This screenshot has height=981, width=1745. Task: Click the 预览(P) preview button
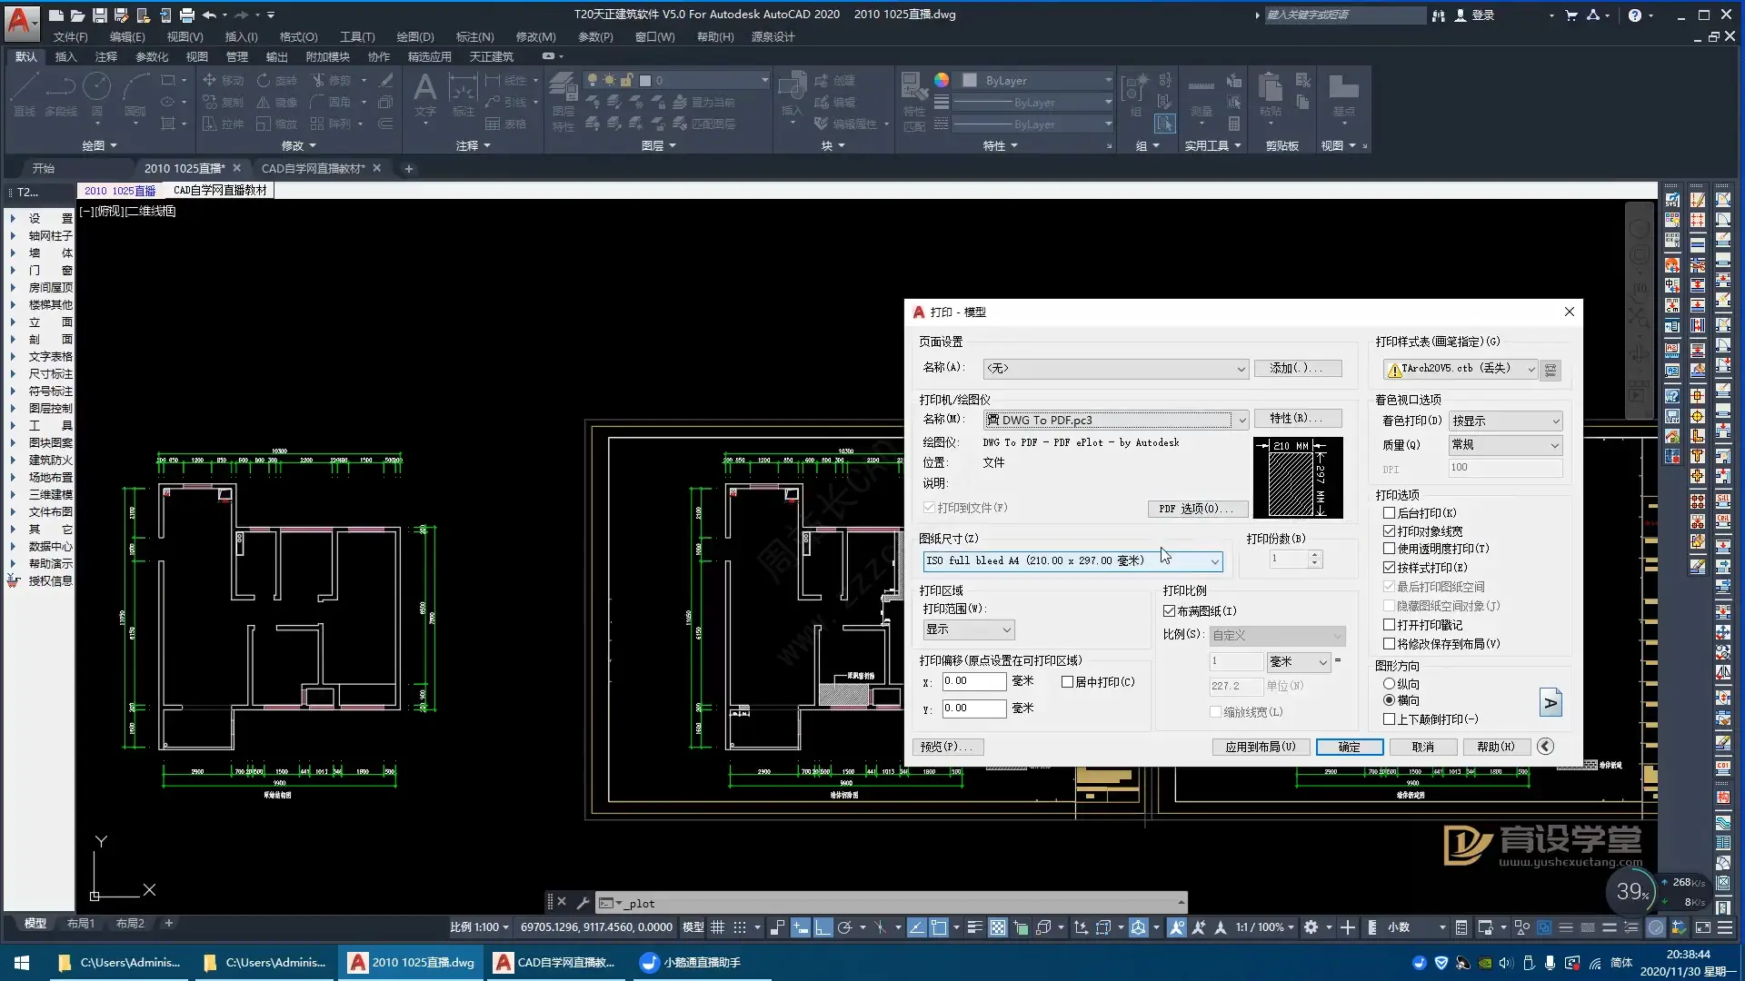[x=947, y=747]
